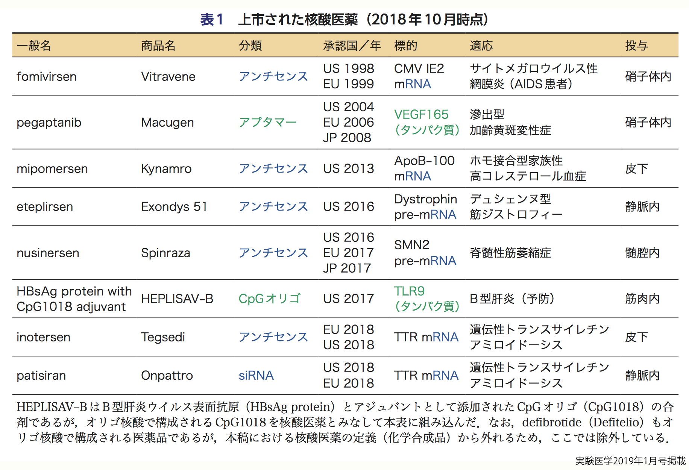The width and height of the screenshot is (689, 470).
Task: Click HBsAg protein with CpG1018 adjuvant
Action: tap(74, 299)
